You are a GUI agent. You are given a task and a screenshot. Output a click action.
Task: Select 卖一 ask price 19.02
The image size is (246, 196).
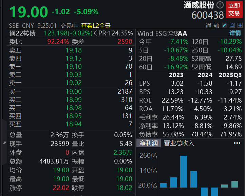tap(74, 83)
